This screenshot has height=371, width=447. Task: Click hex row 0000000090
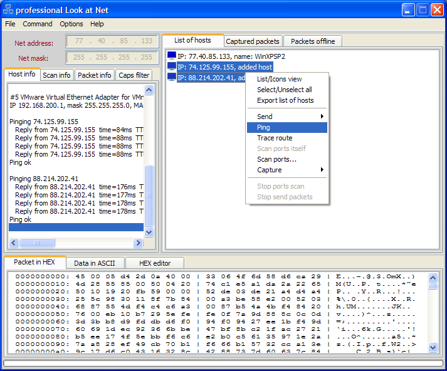click(x=216, y=344)
